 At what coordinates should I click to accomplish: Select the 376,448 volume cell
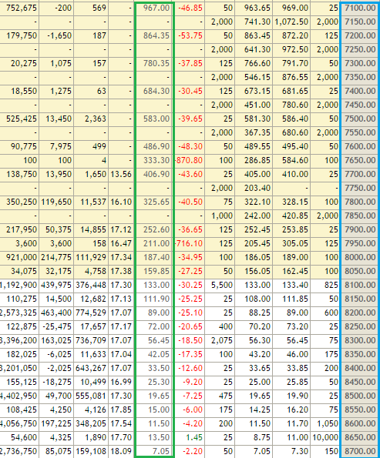click(x=91, y=286)
